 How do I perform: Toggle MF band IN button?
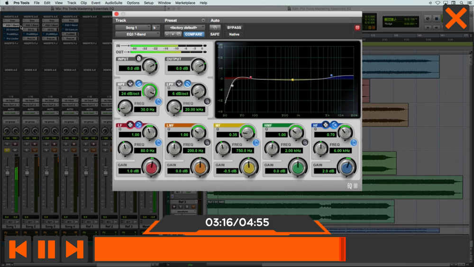[256, 142]
